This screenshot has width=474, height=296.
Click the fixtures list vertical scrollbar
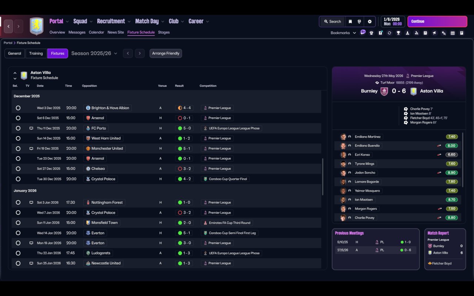[x=323, y=177]
